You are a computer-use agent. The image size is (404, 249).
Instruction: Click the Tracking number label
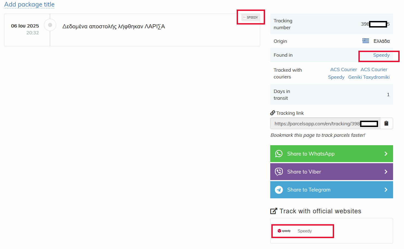click(x=283, y=24)
